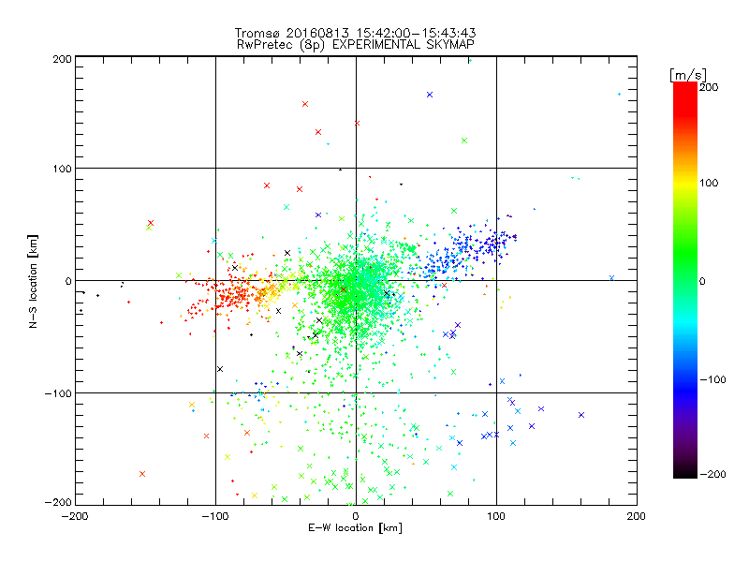Click the y-axis '-200' tick label
Image resolution: width=749 pixels, height=562 pixels.
pyautogui.click(x=58, y=502)
